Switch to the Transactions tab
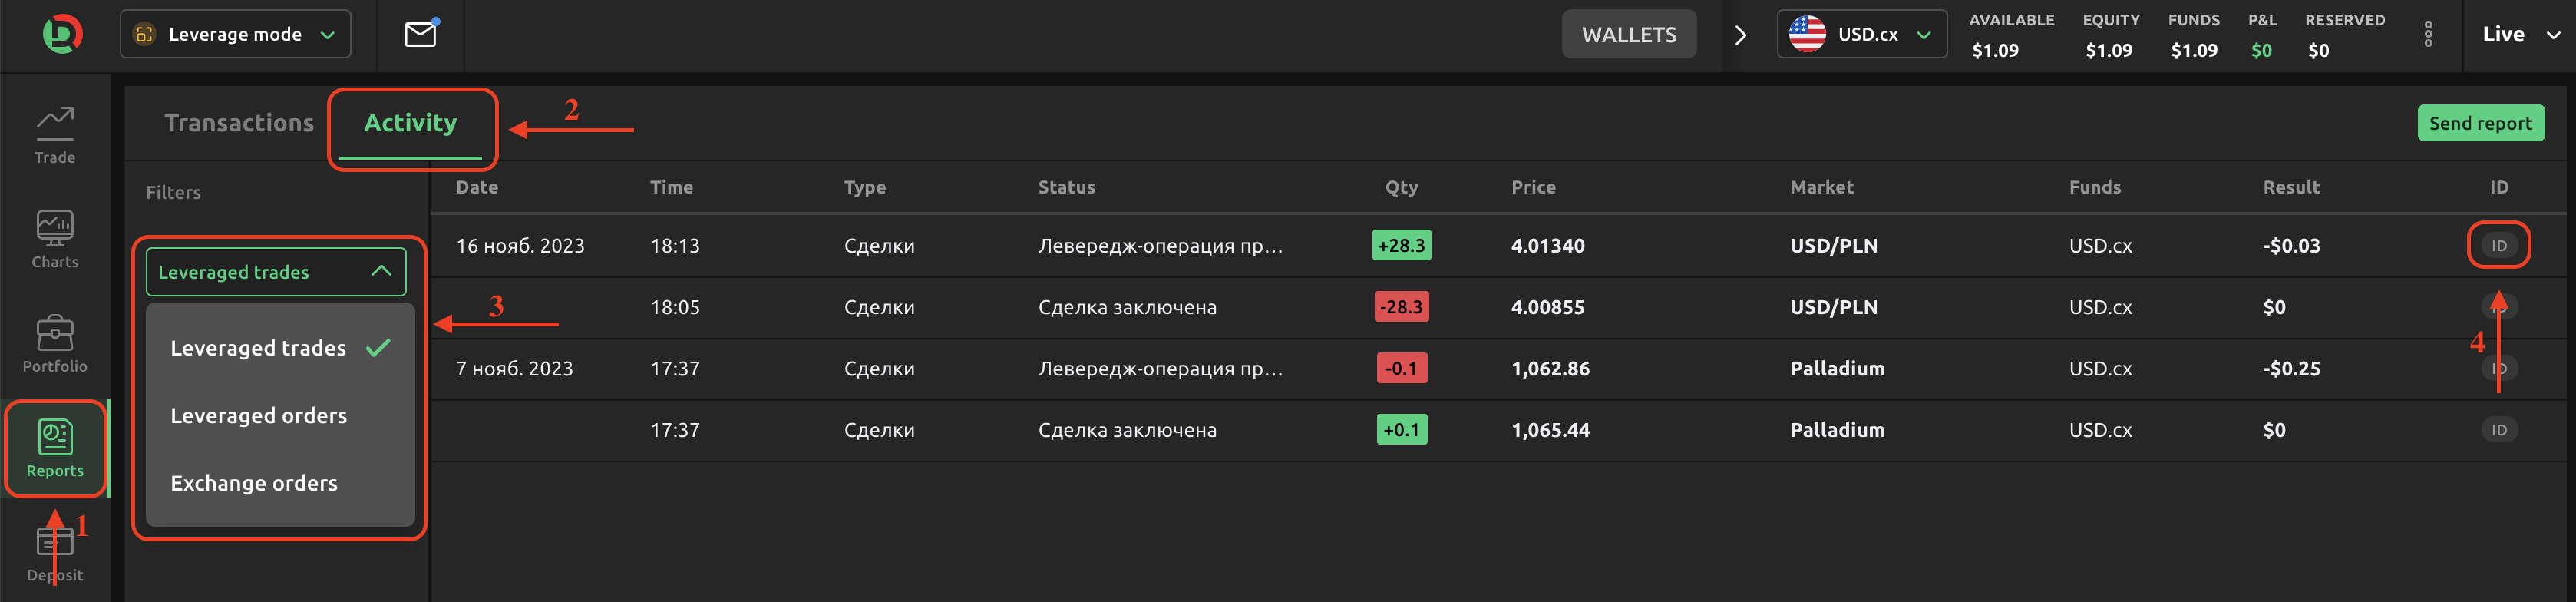 click(x=238, y=122)
